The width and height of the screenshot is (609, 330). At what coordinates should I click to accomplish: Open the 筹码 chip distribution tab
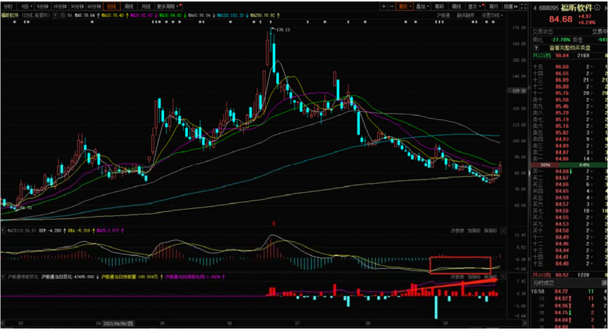click(x=439, y=6)
